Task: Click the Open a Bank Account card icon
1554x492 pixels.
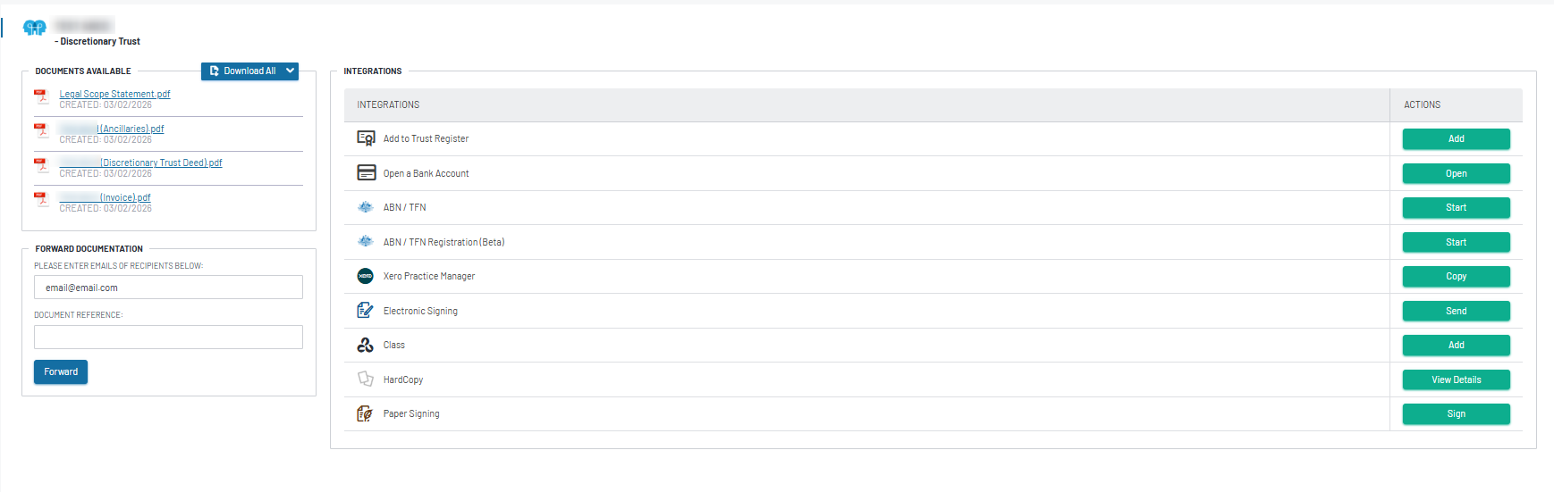Action: point(366,172)
